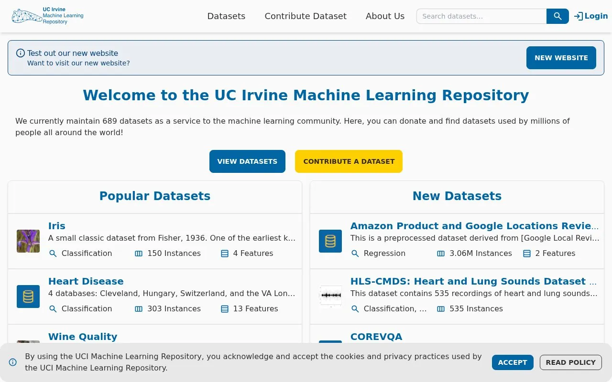Click the '13 Features' text under Heart Disease
612x382 pixels.
pos(255,309)
